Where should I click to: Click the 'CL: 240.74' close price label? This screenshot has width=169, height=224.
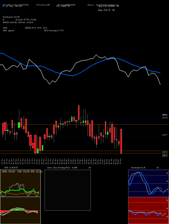(63, 6)
